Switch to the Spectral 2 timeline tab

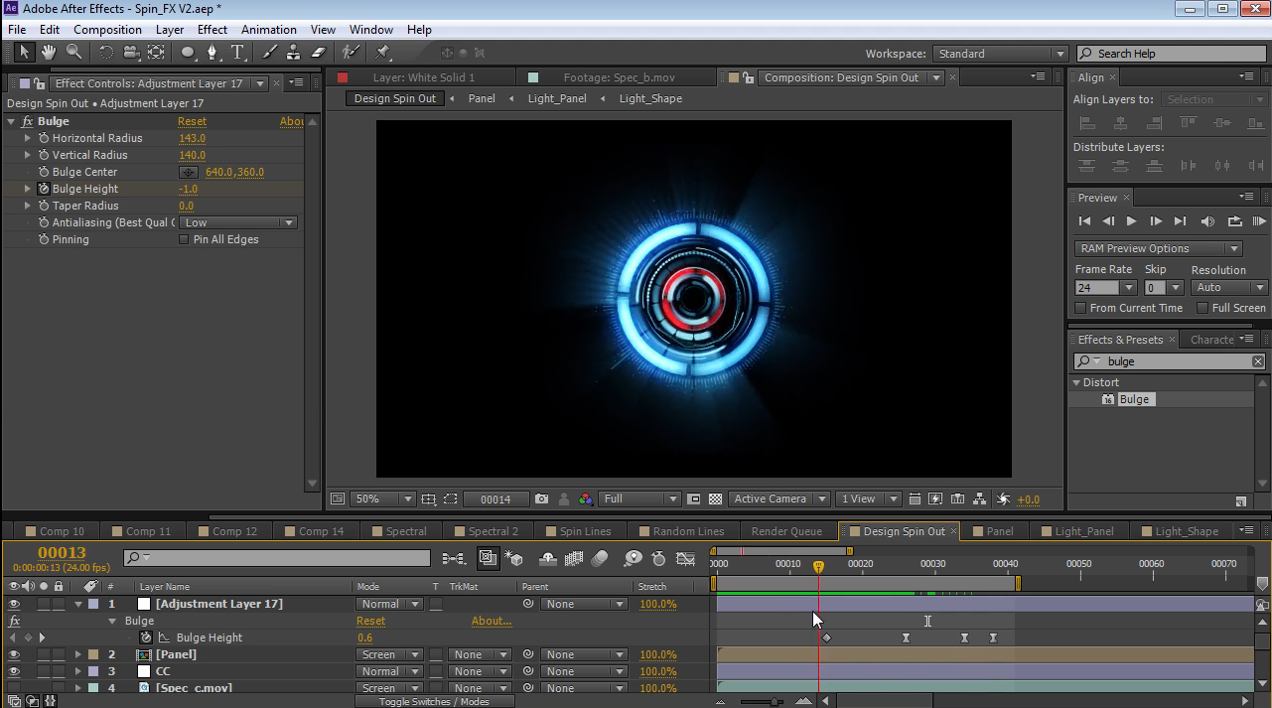[493, 531]
